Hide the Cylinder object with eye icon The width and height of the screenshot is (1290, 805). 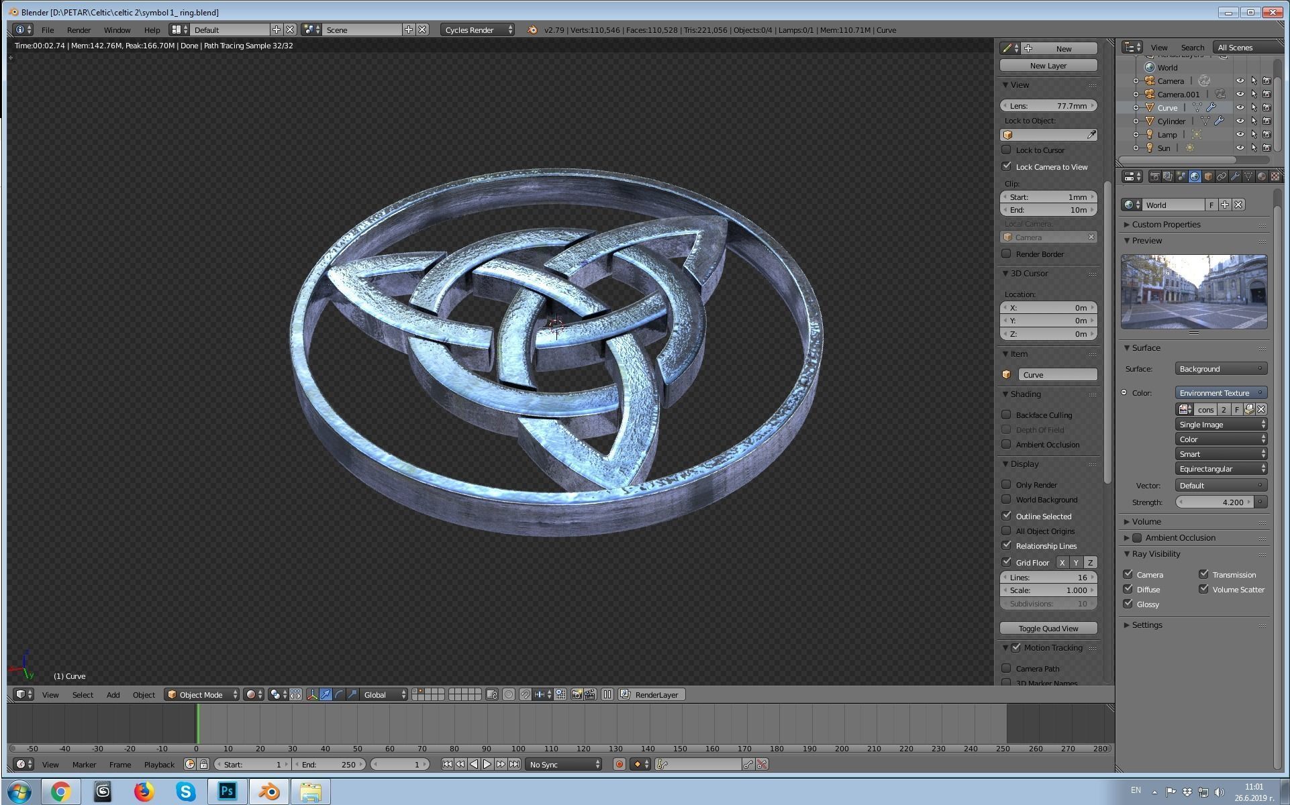(1240, 121)
